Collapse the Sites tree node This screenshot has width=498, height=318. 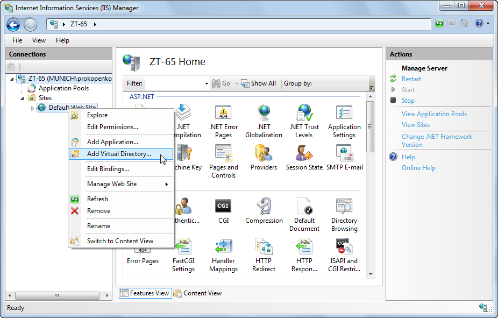(x=22, y=98)
